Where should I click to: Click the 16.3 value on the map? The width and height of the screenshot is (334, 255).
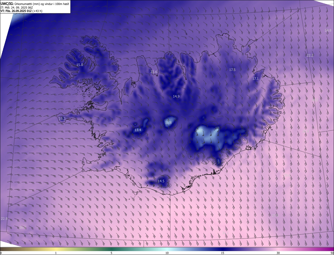tap(62, 118)
